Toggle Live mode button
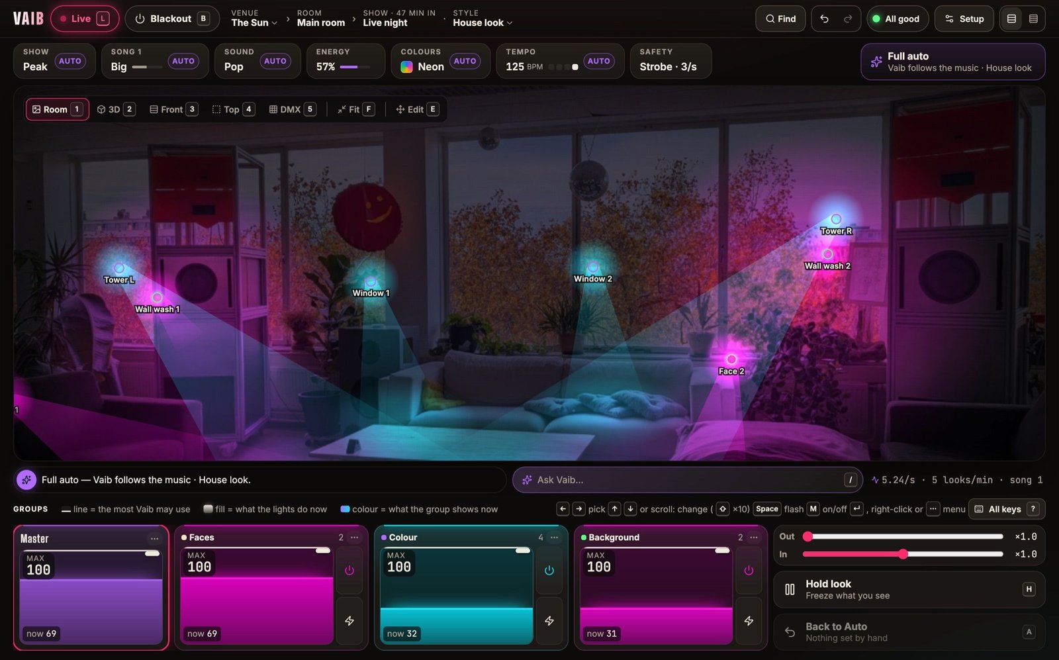This screenshot has height=660, width=1059. pyautogui.click(x=85, y=19)
